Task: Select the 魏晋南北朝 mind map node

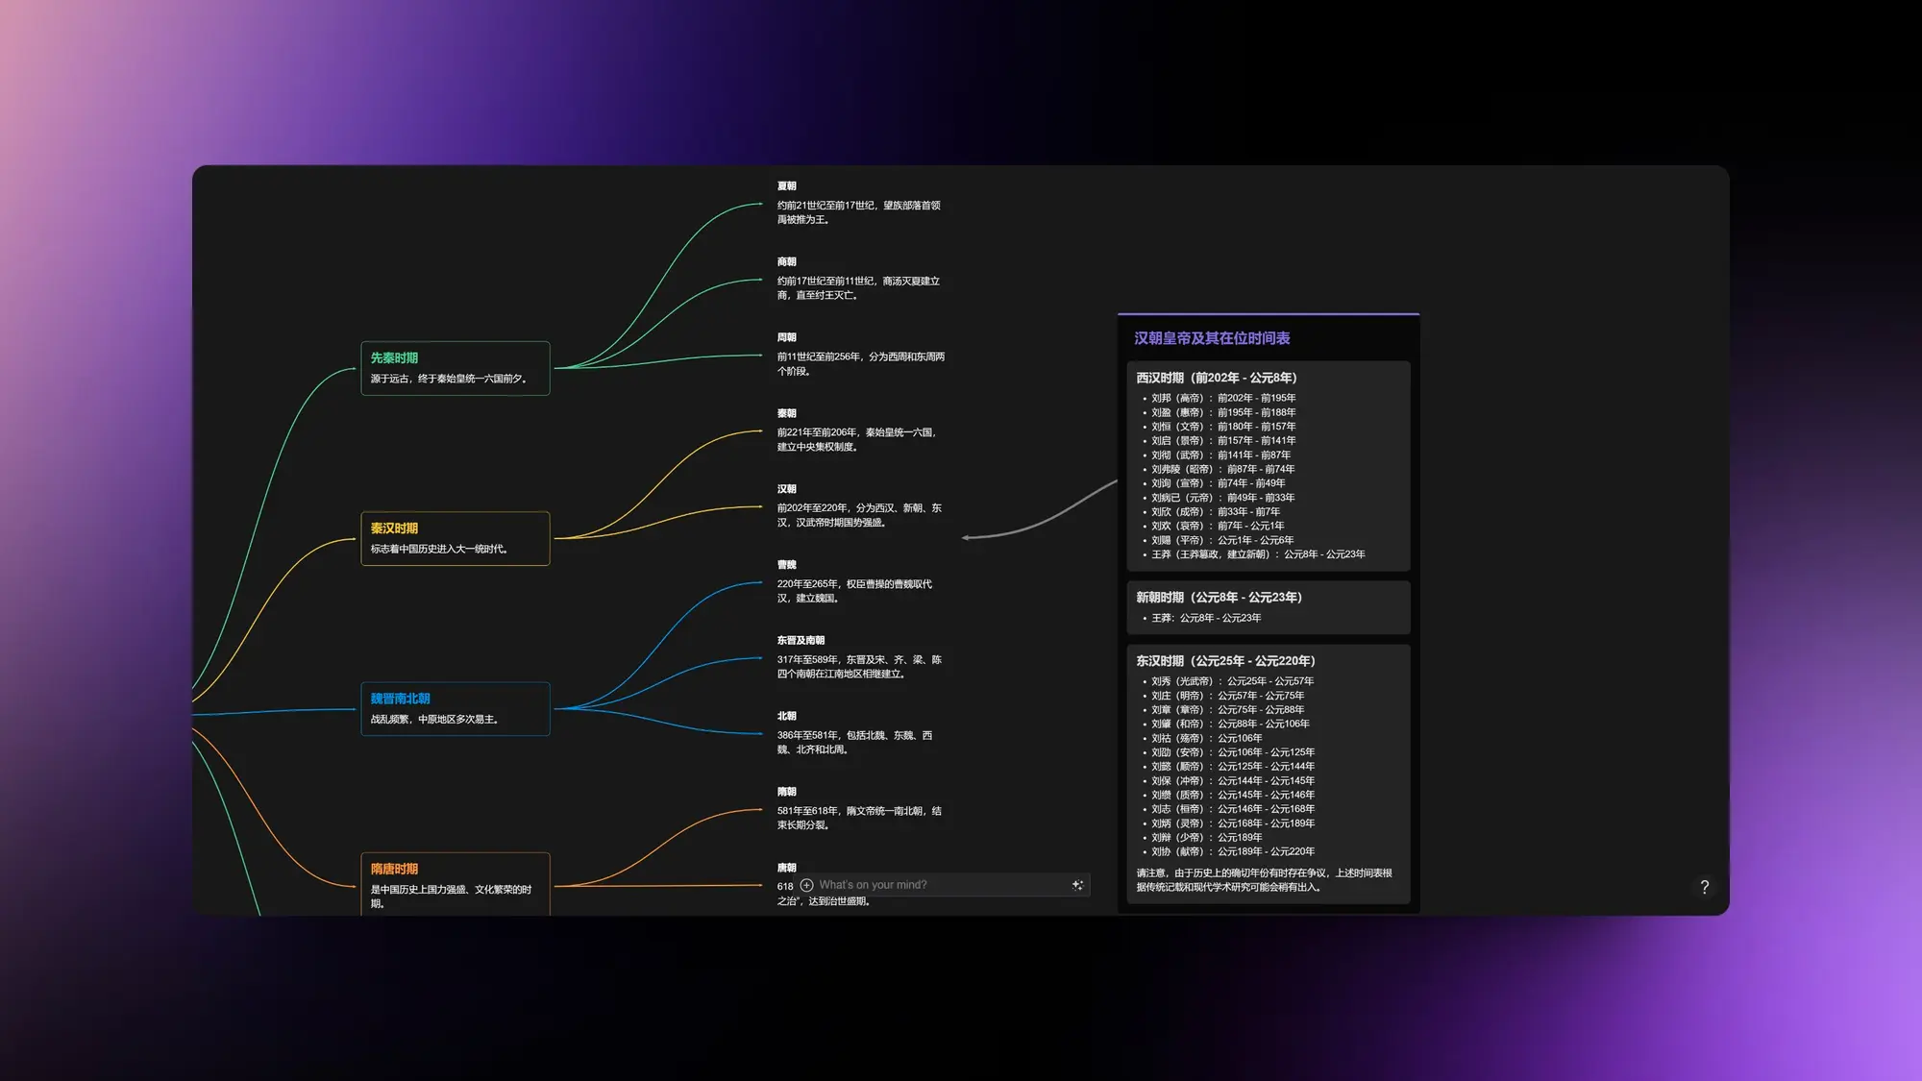Action: [455, 708]
